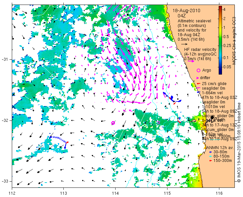Click the magenta HF radar reference arrow

191,61
